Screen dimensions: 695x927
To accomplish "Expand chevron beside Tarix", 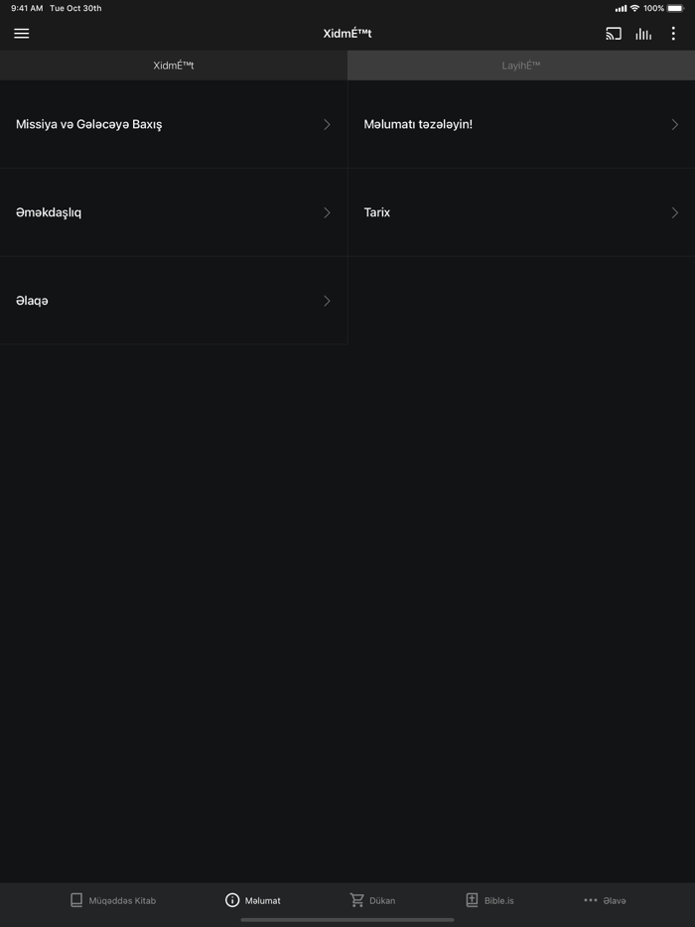I will point(675,212).
